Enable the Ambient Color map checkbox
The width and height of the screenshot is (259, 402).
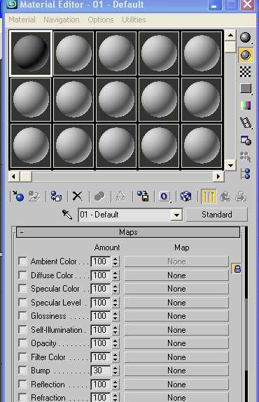tap(23, 261)
